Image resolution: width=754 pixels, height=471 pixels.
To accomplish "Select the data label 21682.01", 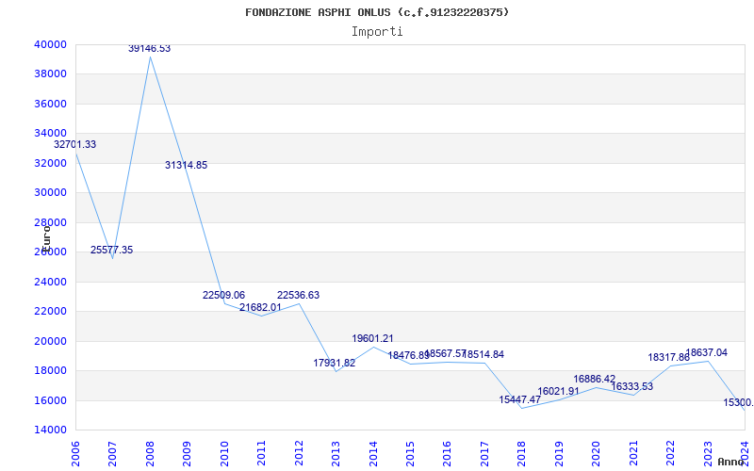I will (261, 307).
